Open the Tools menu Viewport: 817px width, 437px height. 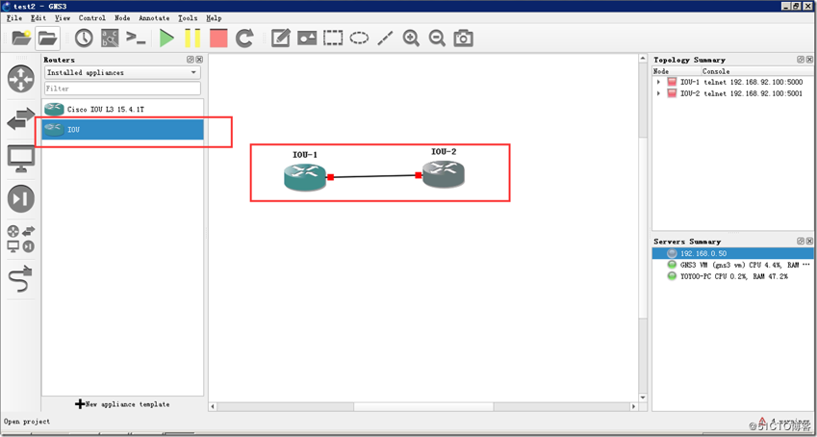coord(188,17)
